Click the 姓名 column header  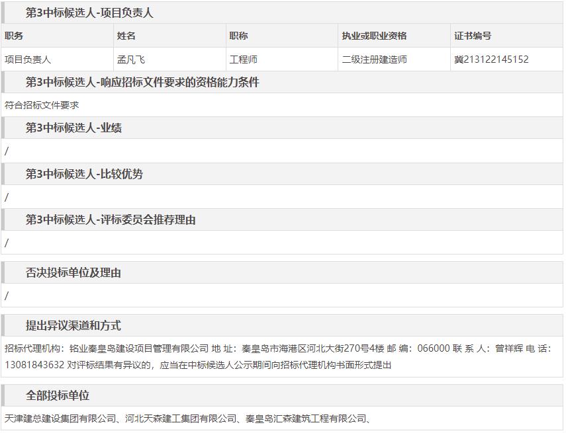pyautogui.click(x=126, y=36)
